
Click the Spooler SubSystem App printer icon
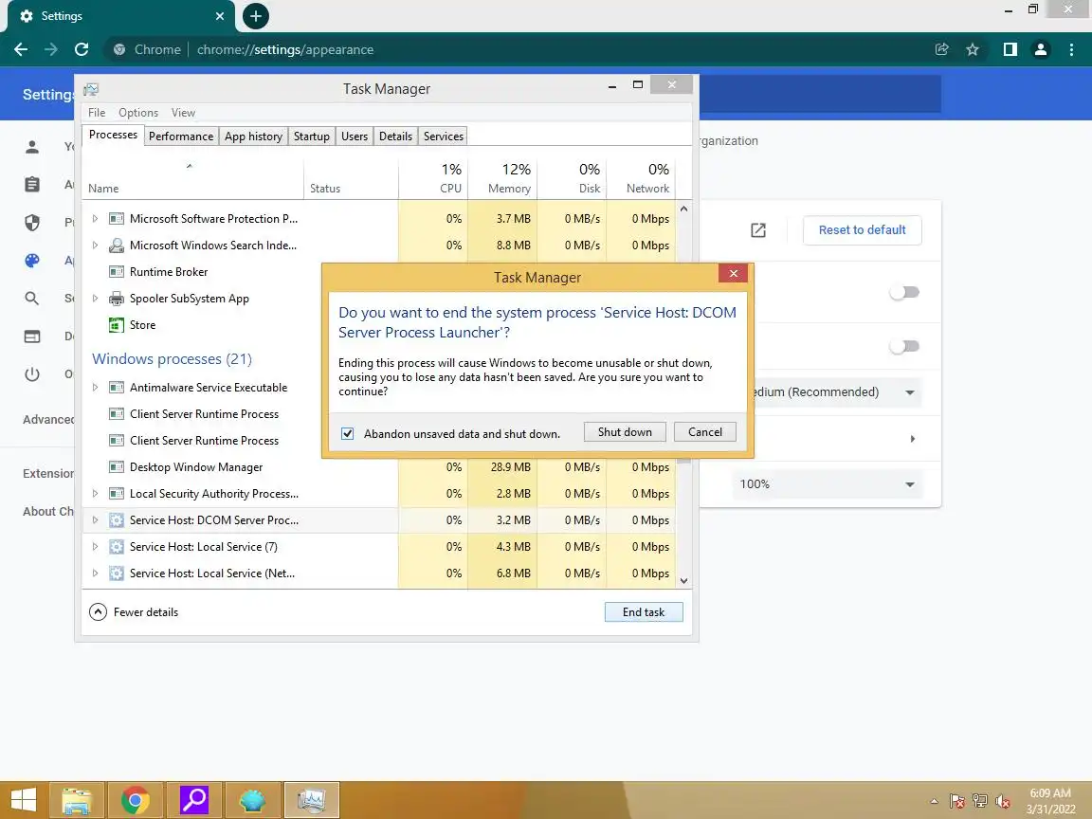(x=117, y=299)
